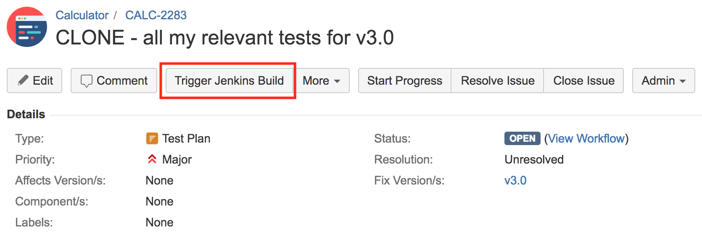
Task: Open the View Workflow link
Action: pos(586,138)
